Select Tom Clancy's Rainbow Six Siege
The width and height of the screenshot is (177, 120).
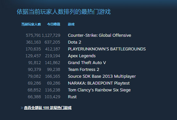click(99, 90)
